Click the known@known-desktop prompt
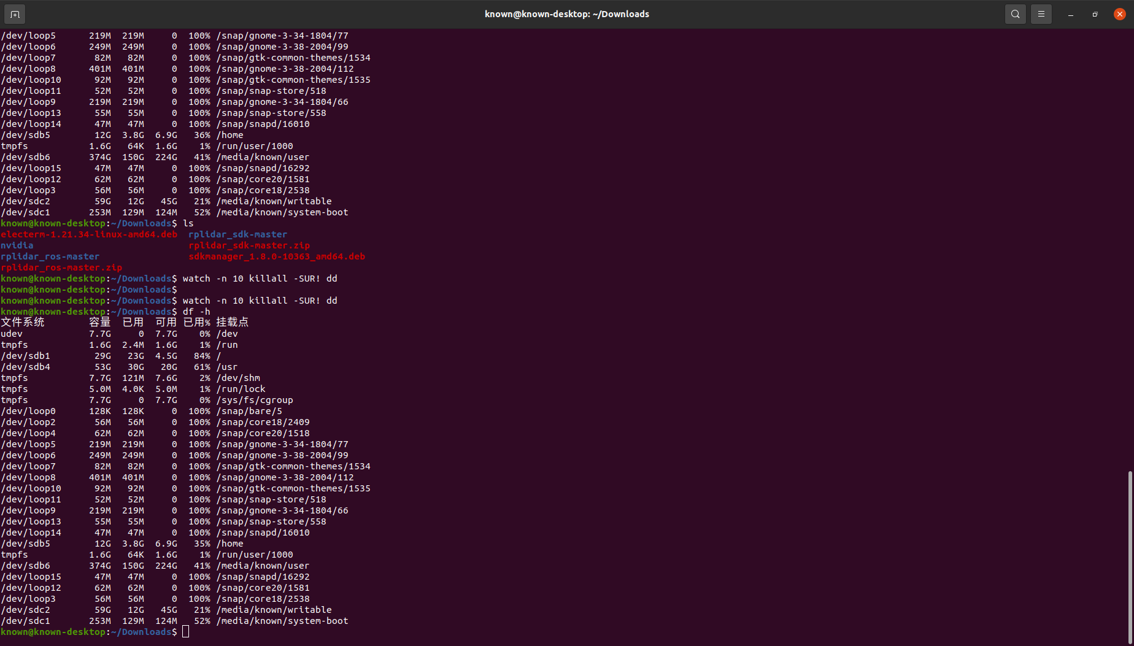This screenshot has height=646, width=1134. tap(53, 631)
